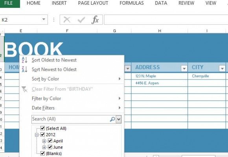Select column E header
This screenshot has height=157, width=228.
pyautogui.click(x=21, y=31)
